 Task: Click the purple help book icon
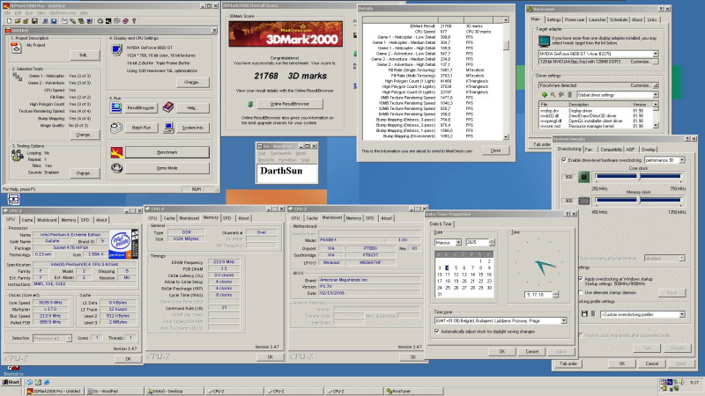(x=168, y=106)
